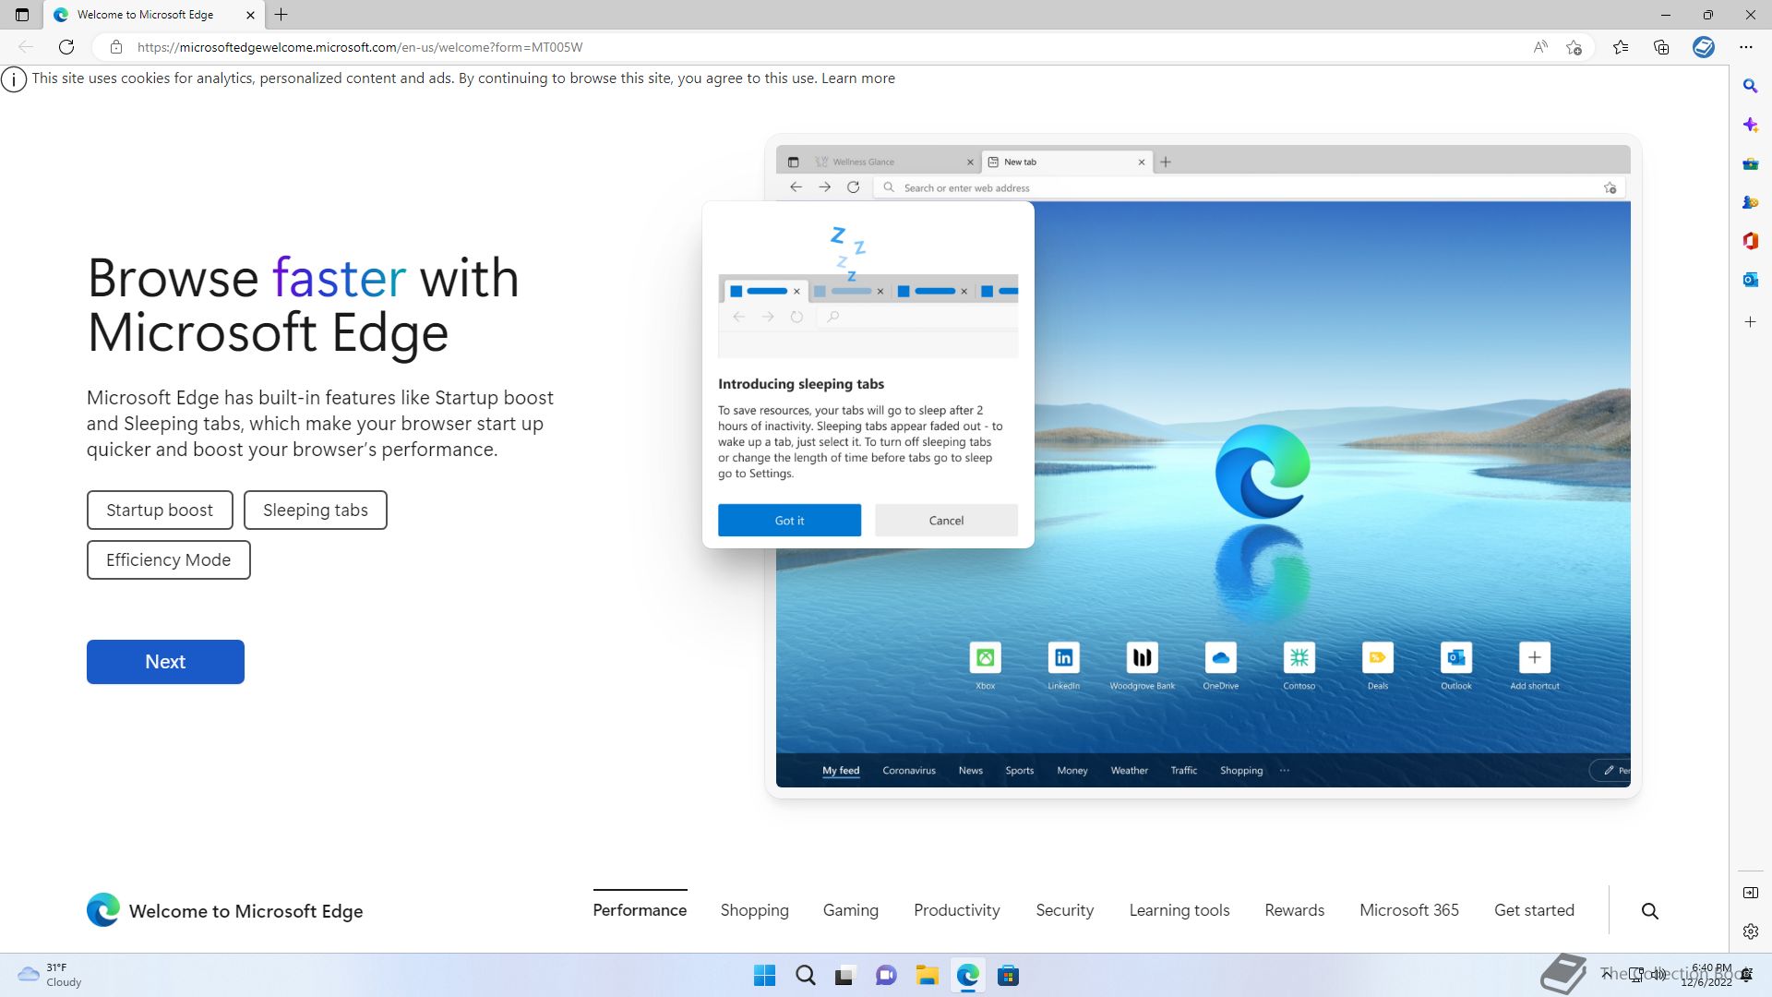Viewport: 1772px width, 997px height.
Task: Open the Discover sparkle icon in sidebar
Action: pyautogui.click(x=1750, y=125)
